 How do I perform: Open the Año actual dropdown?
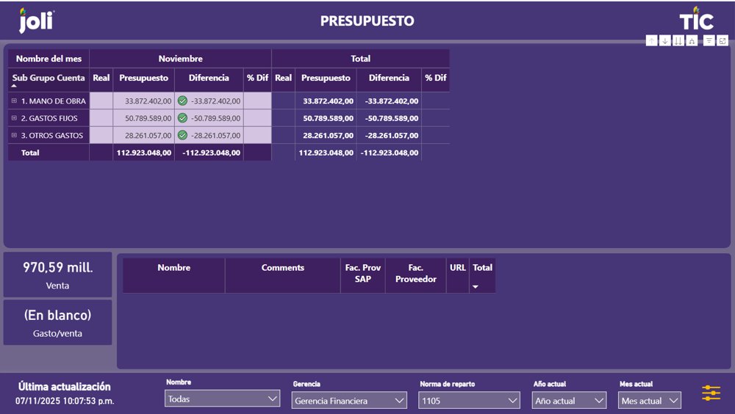point(569,400)
